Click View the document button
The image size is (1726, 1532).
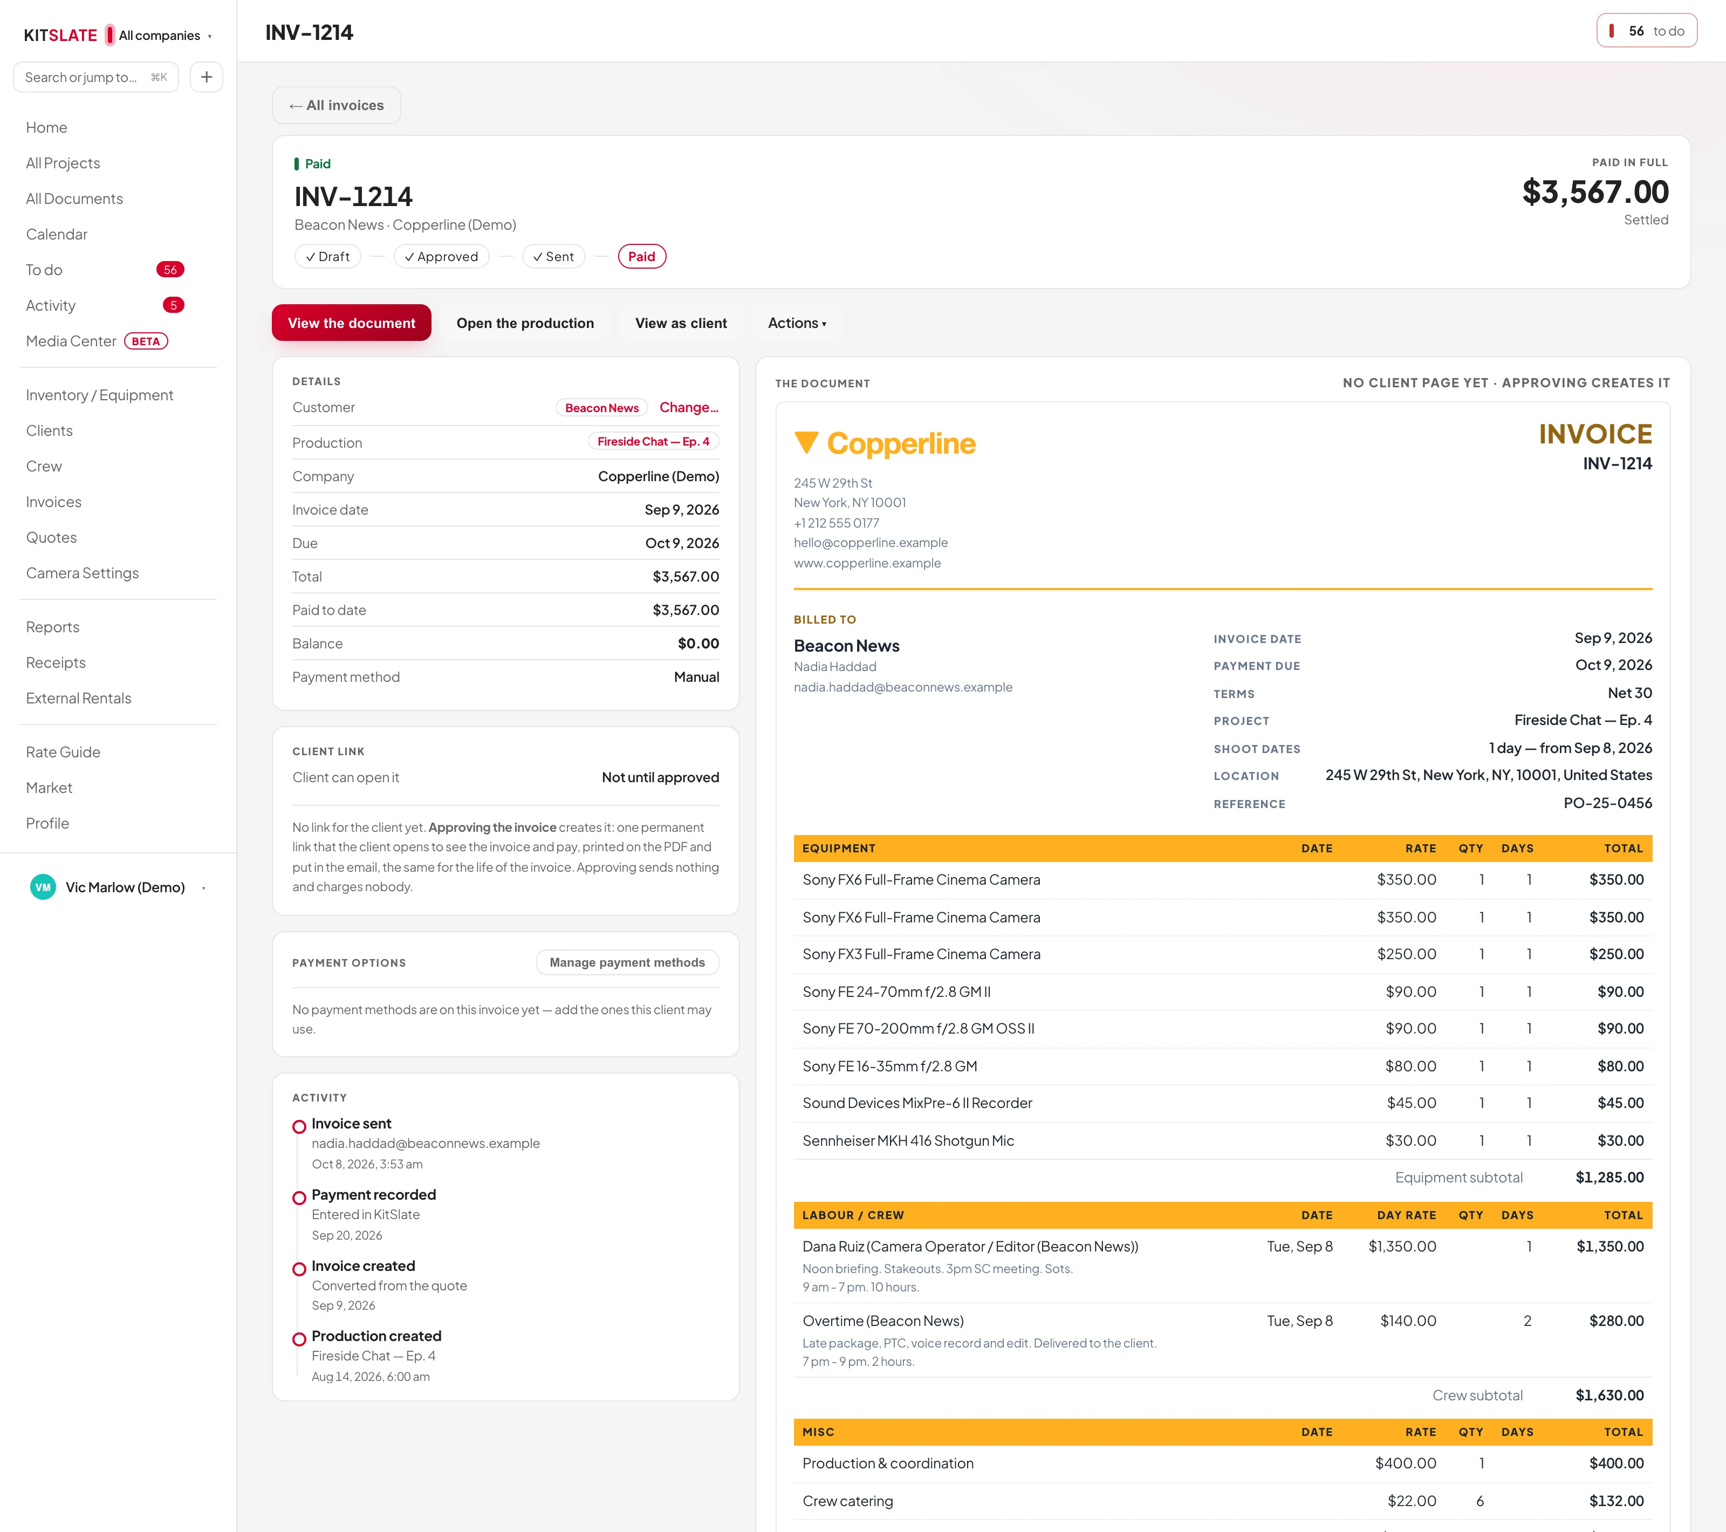pyautogui.click(x=351, y=323)
